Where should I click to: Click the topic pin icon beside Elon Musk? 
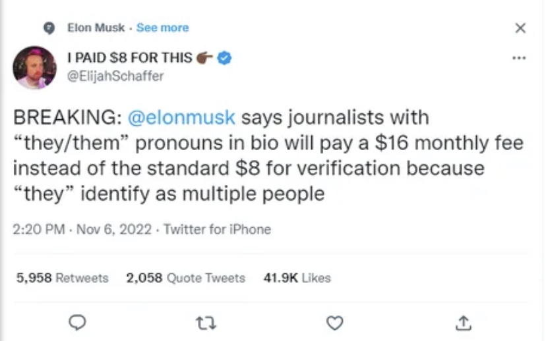48,28
